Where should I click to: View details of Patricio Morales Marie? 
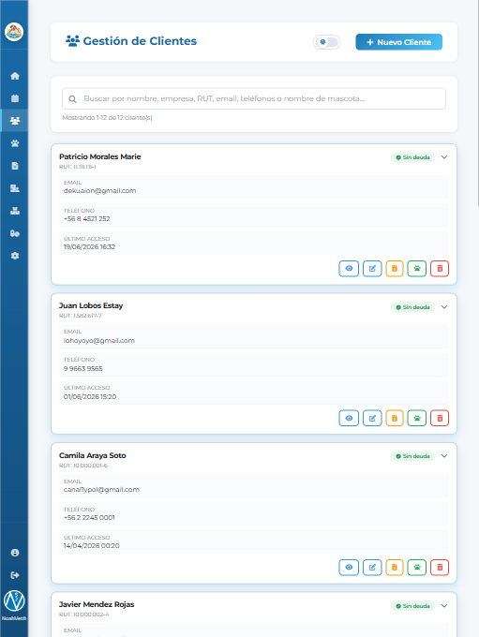pos(349,269)
